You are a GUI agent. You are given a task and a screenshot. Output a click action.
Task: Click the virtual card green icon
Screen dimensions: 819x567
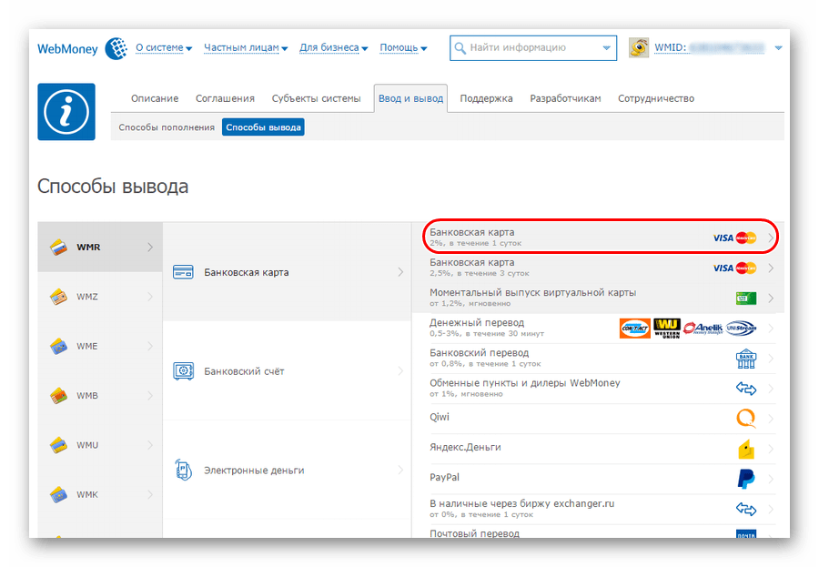[x=746, y=299]
